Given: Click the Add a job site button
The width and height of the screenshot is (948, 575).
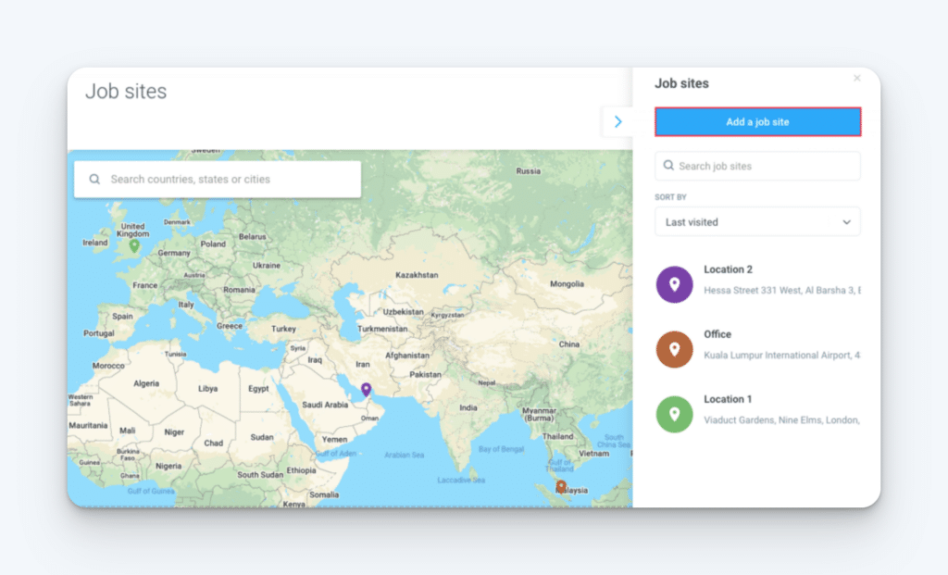Looking at the screenshot, I should pos(757,121).
